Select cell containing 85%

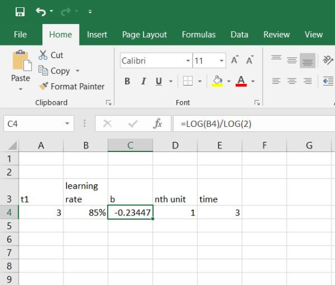[x=86, y=213]
